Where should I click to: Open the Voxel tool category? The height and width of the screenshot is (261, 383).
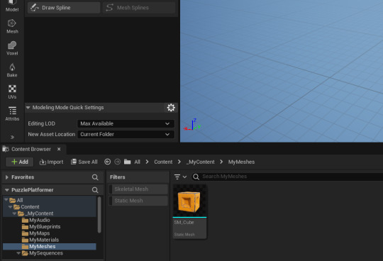[12, 48]
